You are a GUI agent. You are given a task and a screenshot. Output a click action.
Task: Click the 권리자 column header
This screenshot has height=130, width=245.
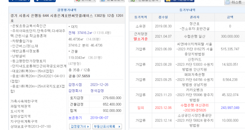(x=195, y=18)
